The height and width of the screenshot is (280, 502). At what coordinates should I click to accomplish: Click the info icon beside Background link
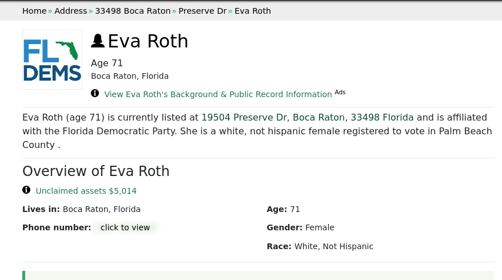coord(95,93)
